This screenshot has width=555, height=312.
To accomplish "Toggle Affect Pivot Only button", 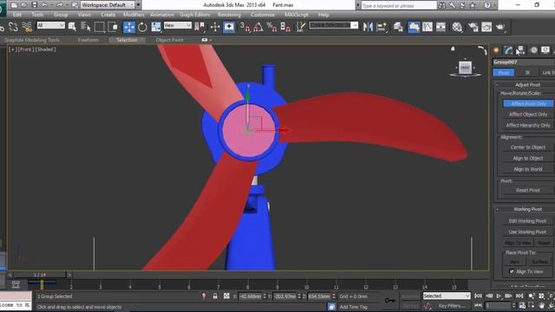I will [528, 104].
